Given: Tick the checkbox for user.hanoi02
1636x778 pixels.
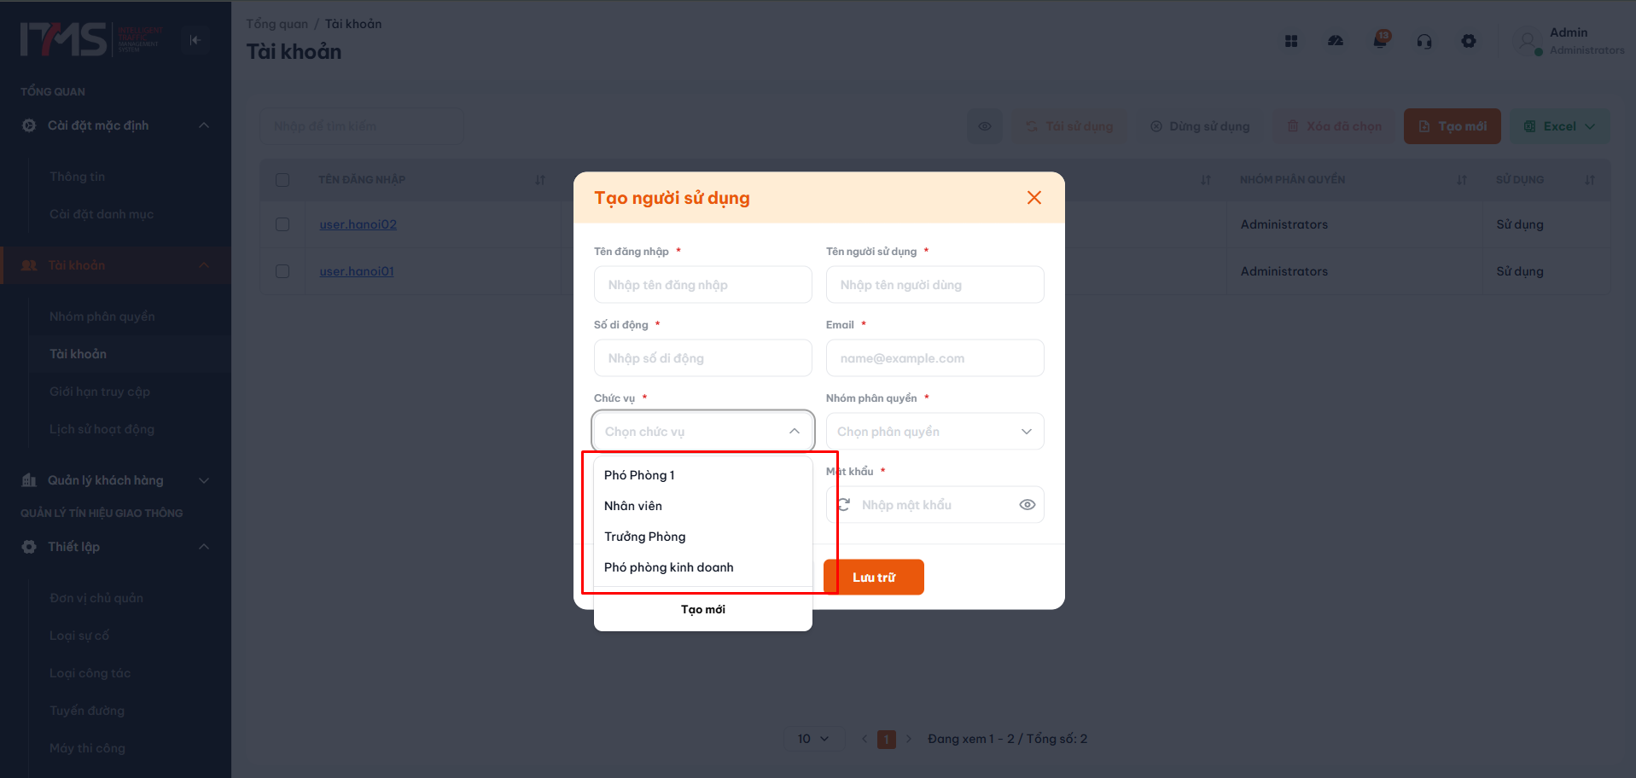Looking at the screenshot, I should click(282, 224).
